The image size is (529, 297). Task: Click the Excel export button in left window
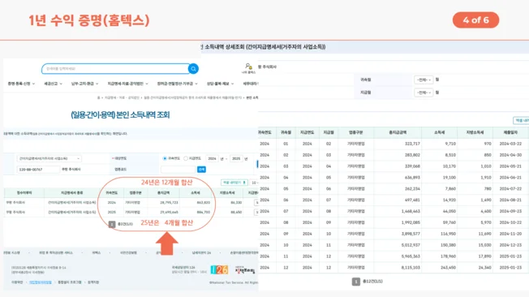click(x=234, y=183)
